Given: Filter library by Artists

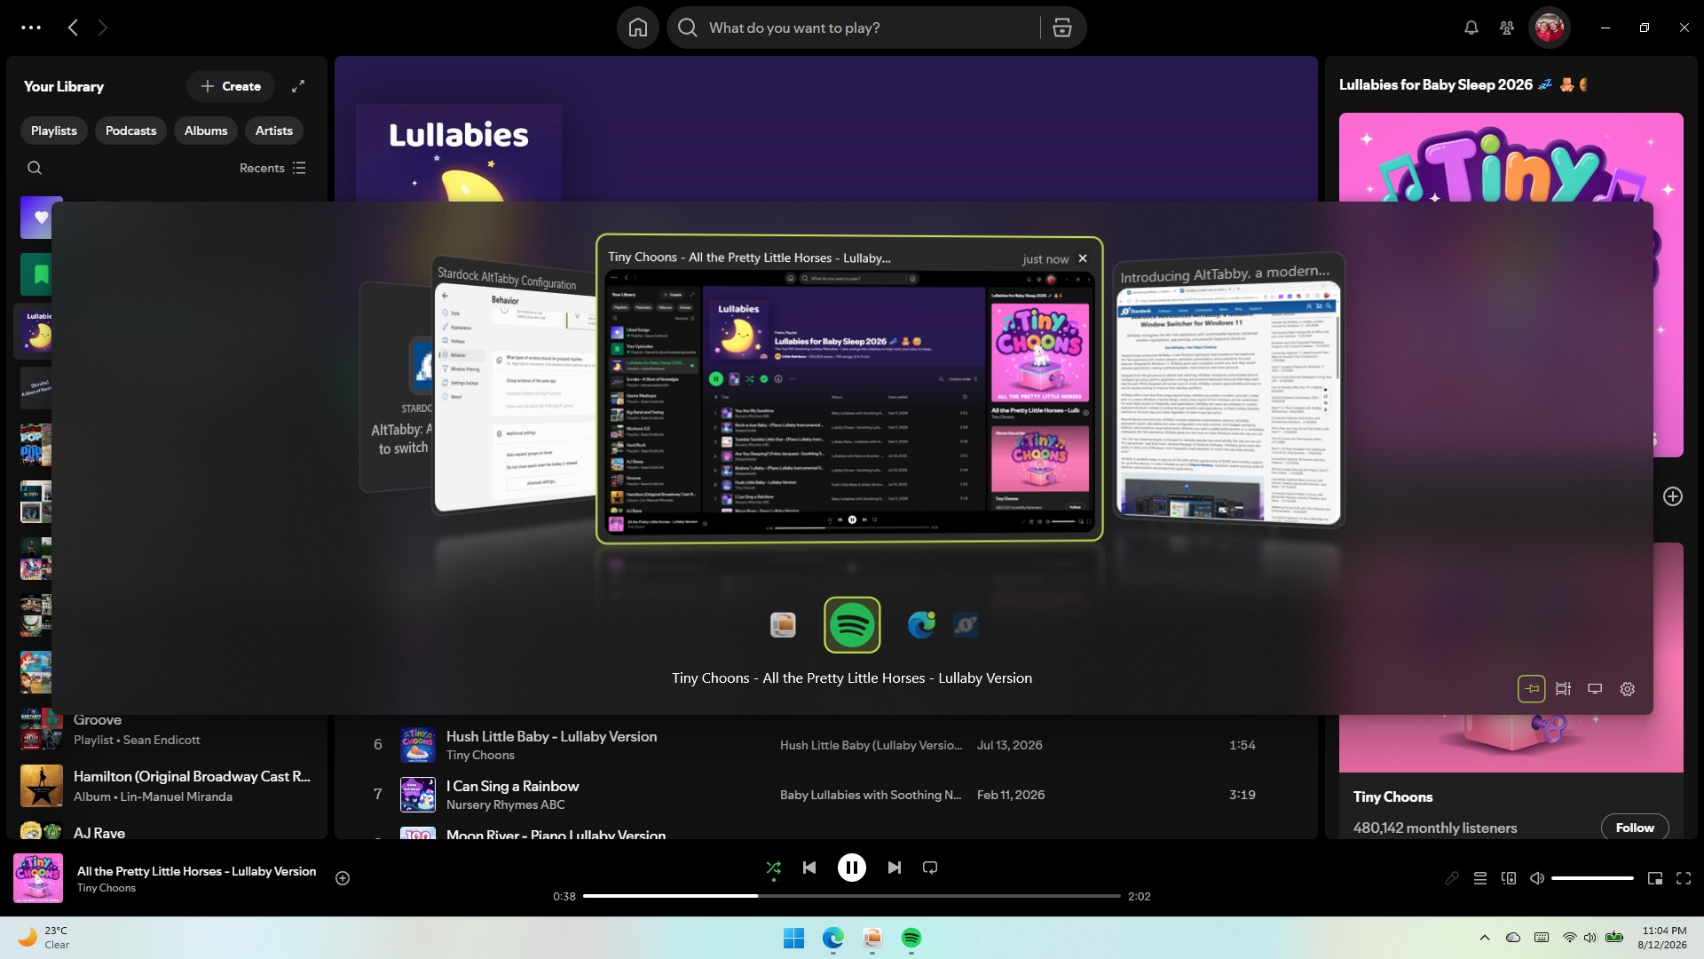Looking at the screenshot, I should click(274, 131).
